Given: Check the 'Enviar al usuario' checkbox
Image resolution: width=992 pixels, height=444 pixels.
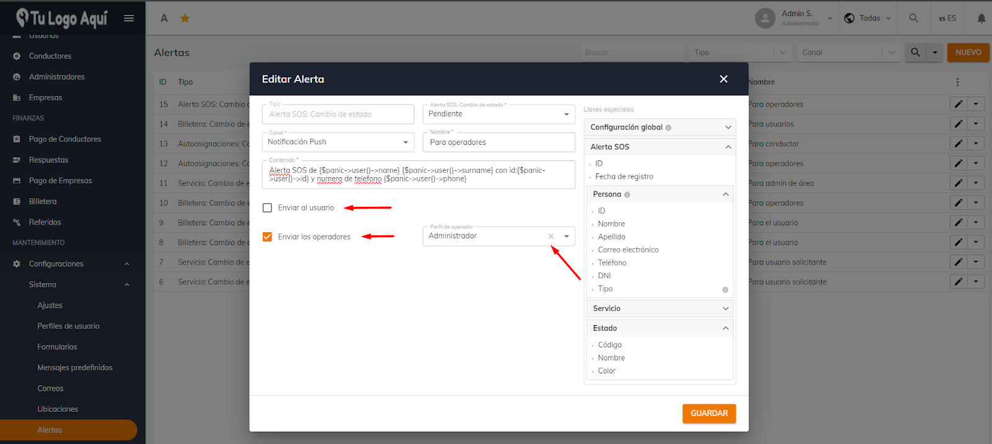Looking at the screenshot, I should [x=267, y=208].
